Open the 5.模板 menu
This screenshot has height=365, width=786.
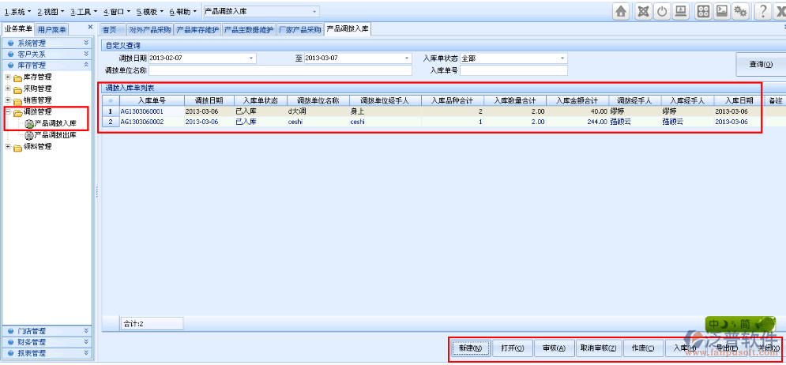tap(150, 11)
